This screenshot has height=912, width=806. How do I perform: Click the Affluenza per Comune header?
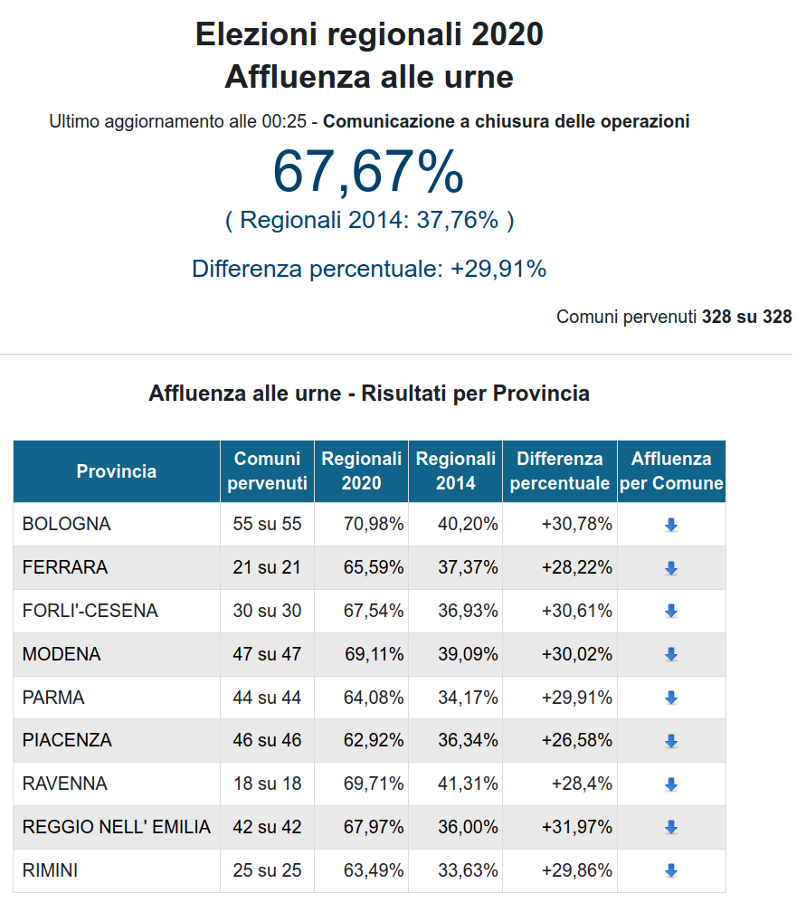(x=671, y=471)
